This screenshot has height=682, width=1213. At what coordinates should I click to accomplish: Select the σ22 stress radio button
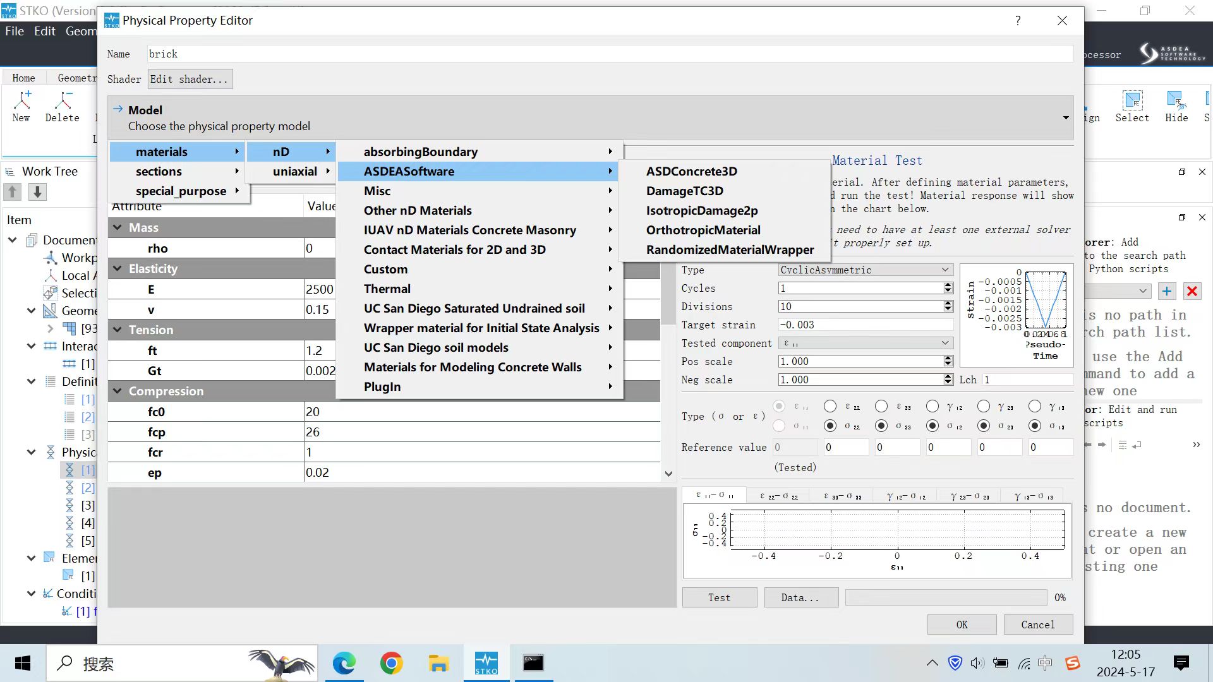(830, 426)
